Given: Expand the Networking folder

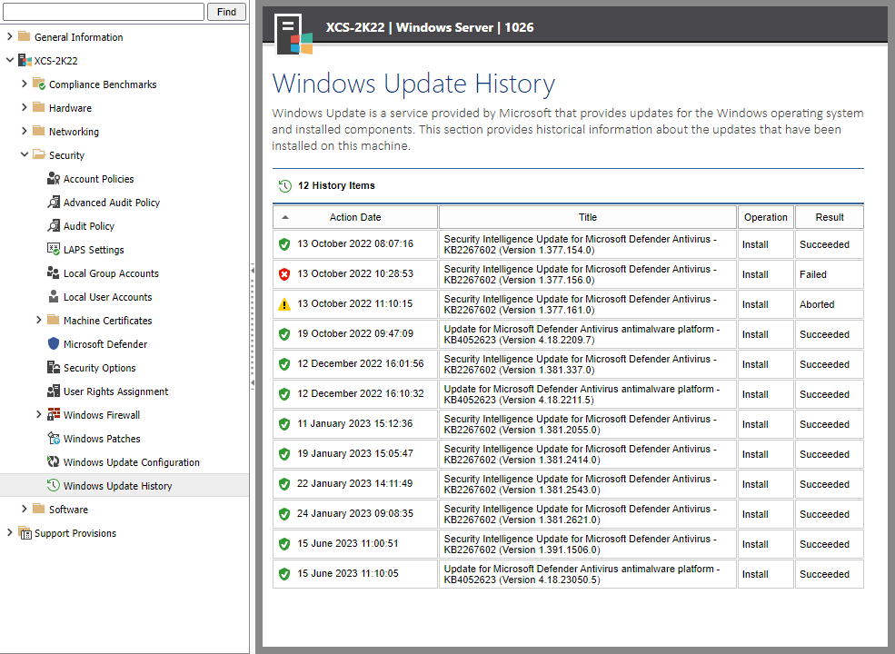Looking at the screenshot, I should [24, 132].
